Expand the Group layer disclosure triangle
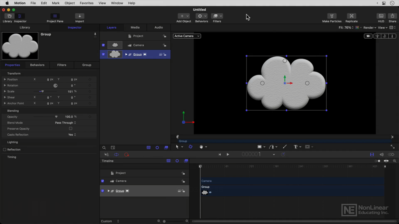This screenshot has height=224, width=399. click(126, 54)
